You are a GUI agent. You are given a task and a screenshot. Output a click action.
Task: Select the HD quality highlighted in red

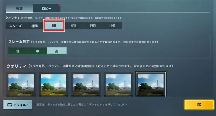pyautogui.click(x=54, y=26)
